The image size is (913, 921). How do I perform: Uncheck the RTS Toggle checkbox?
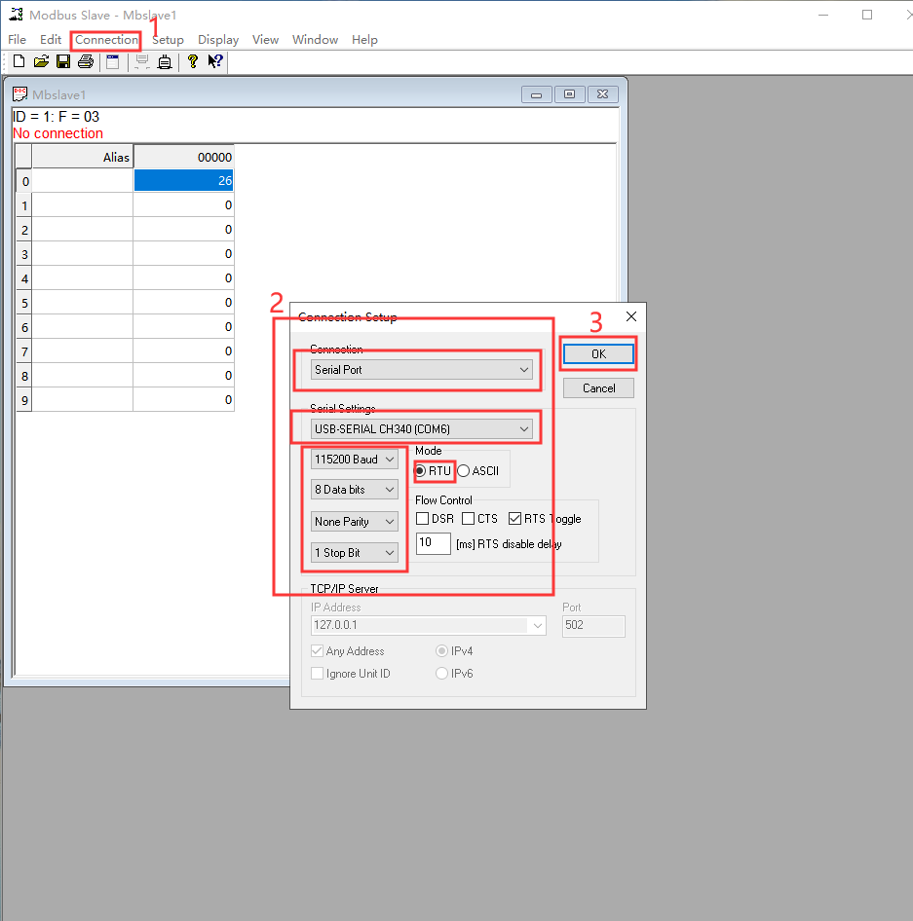pos(514,519)
